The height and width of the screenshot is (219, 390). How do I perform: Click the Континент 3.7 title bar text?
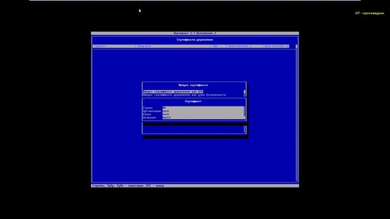pyautogui.click(x=195, y=33)
